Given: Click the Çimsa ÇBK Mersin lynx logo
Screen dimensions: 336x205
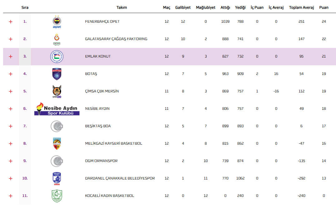Looking at the screenshot, I should pyautogui.click(x=57, y=91).
